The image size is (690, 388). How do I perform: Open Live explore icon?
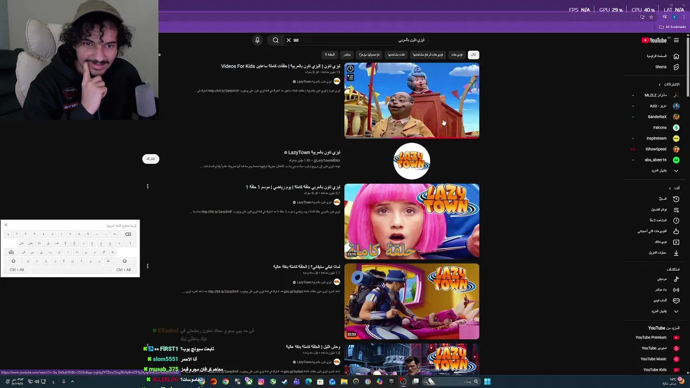[676, 290]
